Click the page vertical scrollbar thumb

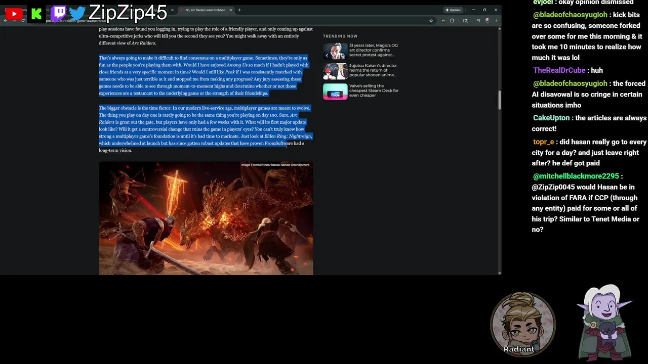[x=499, y=100]
